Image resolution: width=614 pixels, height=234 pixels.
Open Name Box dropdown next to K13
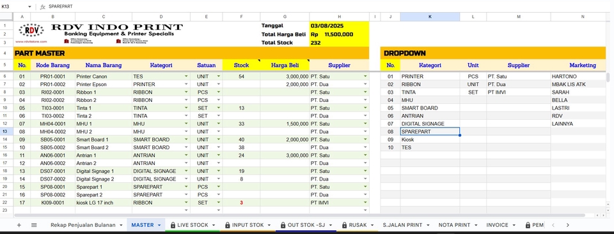[29, 6]
